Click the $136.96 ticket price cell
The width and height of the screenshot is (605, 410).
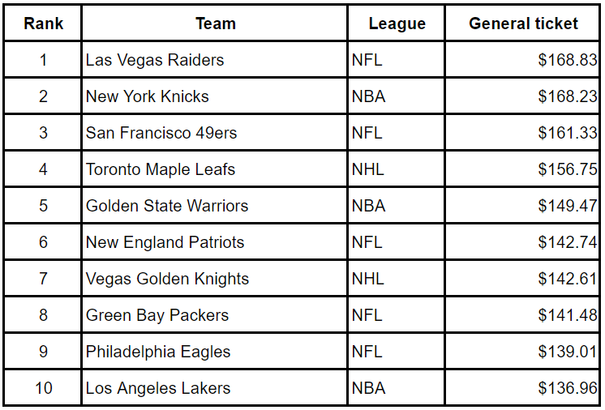[x=567, y=388]
